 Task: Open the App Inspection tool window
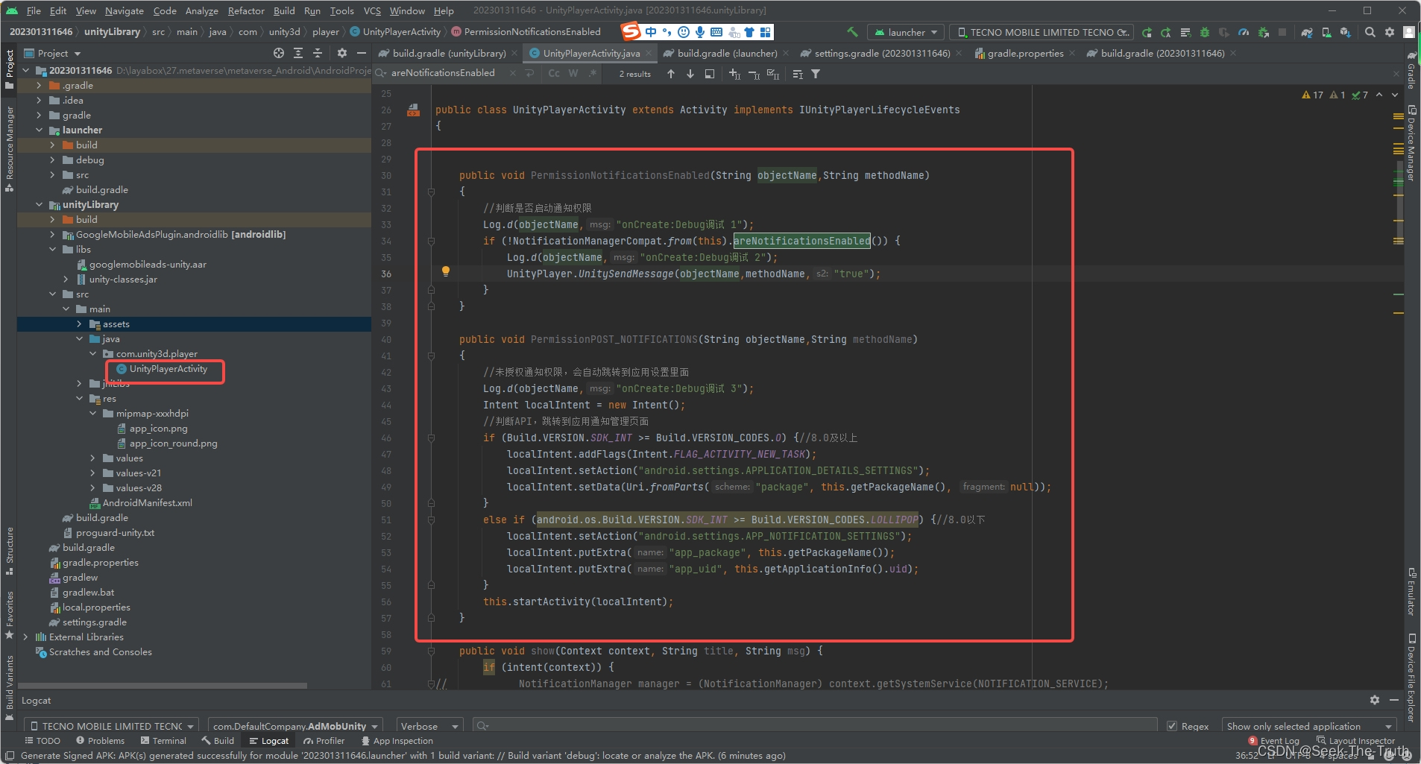tap(397, 741)
